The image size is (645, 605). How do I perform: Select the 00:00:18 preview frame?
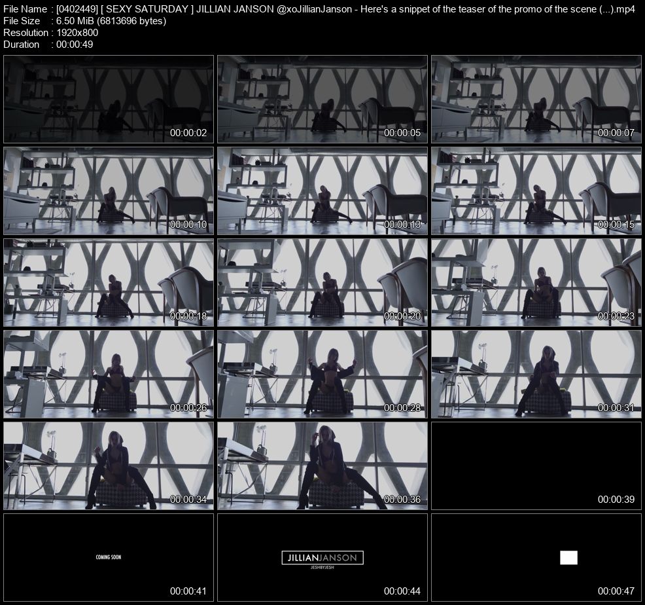(x=108, y=282)
